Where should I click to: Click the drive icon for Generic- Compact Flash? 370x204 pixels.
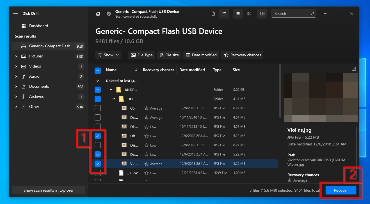pyautogui.click(x=24, y=46)
